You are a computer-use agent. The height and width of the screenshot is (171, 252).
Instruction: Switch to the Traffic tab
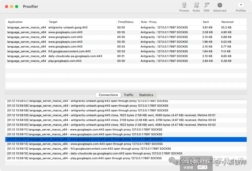[x=129, y=95]
